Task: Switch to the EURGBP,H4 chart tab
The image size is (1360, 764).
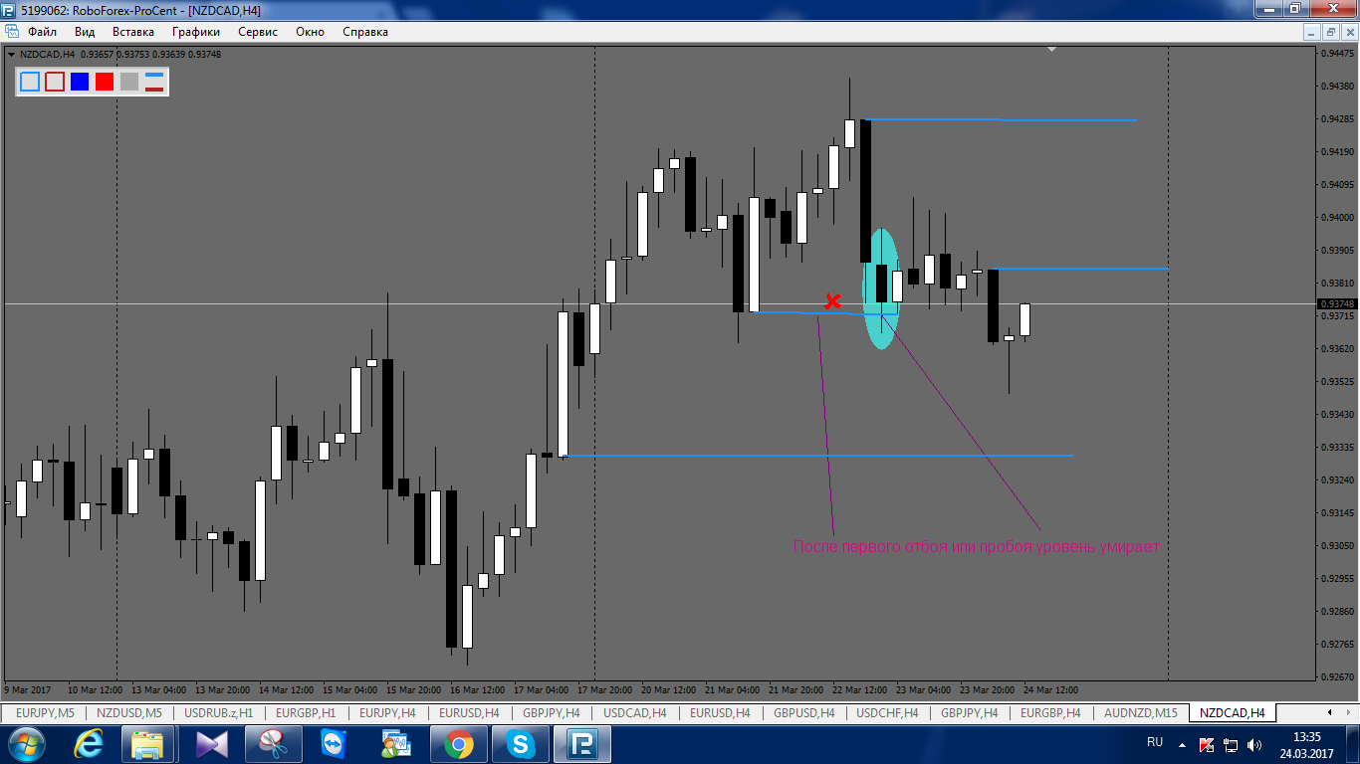Action: (1050, 712)
